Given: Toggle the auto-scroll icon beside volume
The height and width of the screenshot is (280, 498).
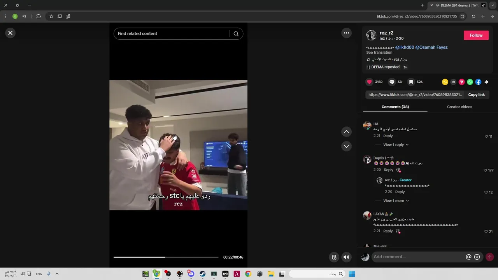Looking at the screenshot, I should (334, 257).
